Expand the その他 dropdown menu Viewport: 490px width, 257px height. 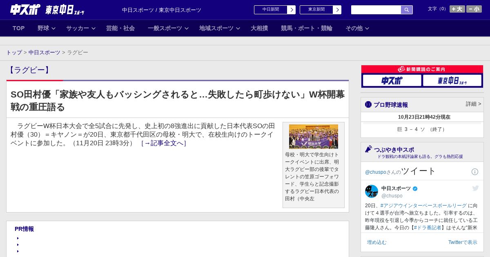pyautogui.click(x=357, y=28)
